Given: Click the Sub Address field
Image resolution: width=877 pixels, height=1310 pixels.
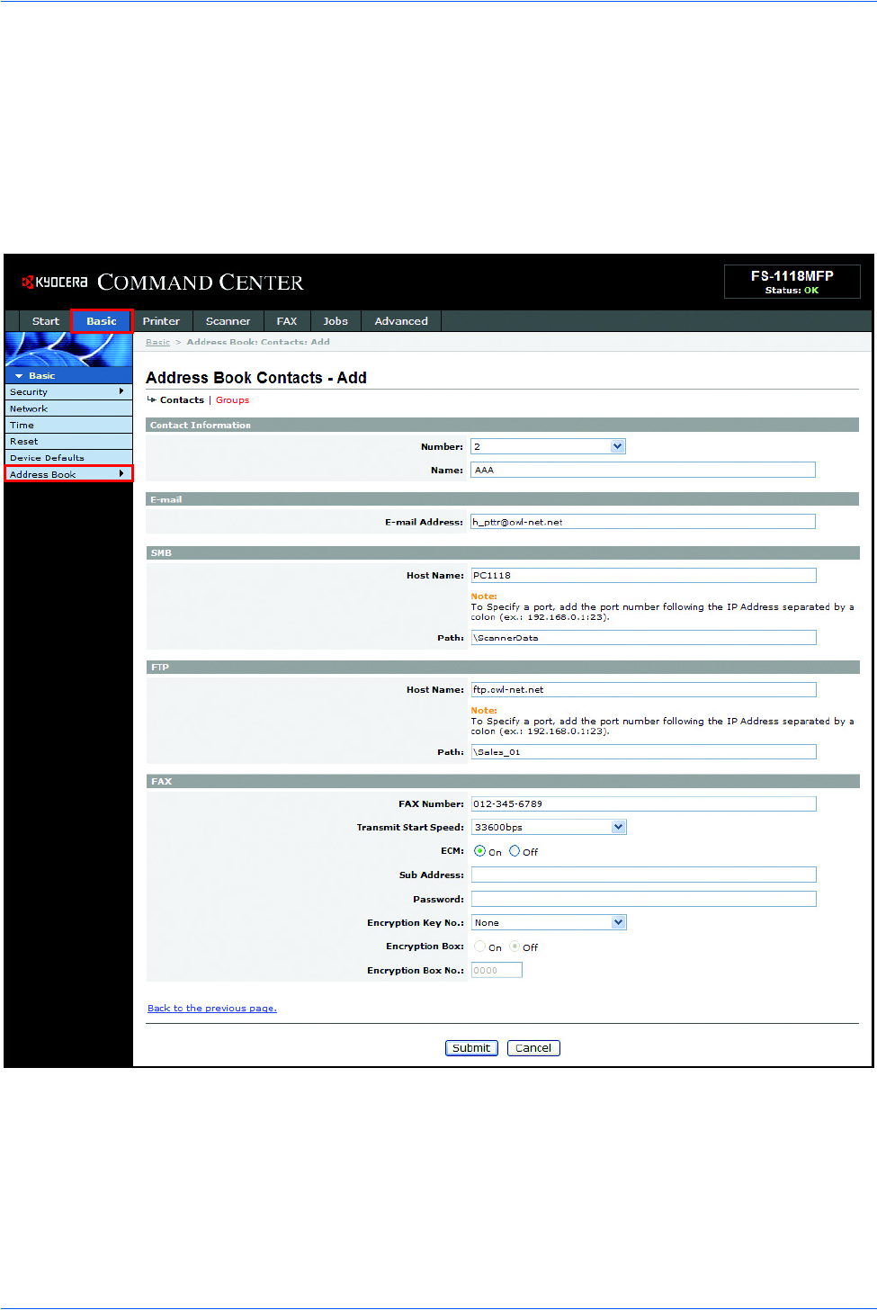Looking at the screenshot, I should 643,875.
